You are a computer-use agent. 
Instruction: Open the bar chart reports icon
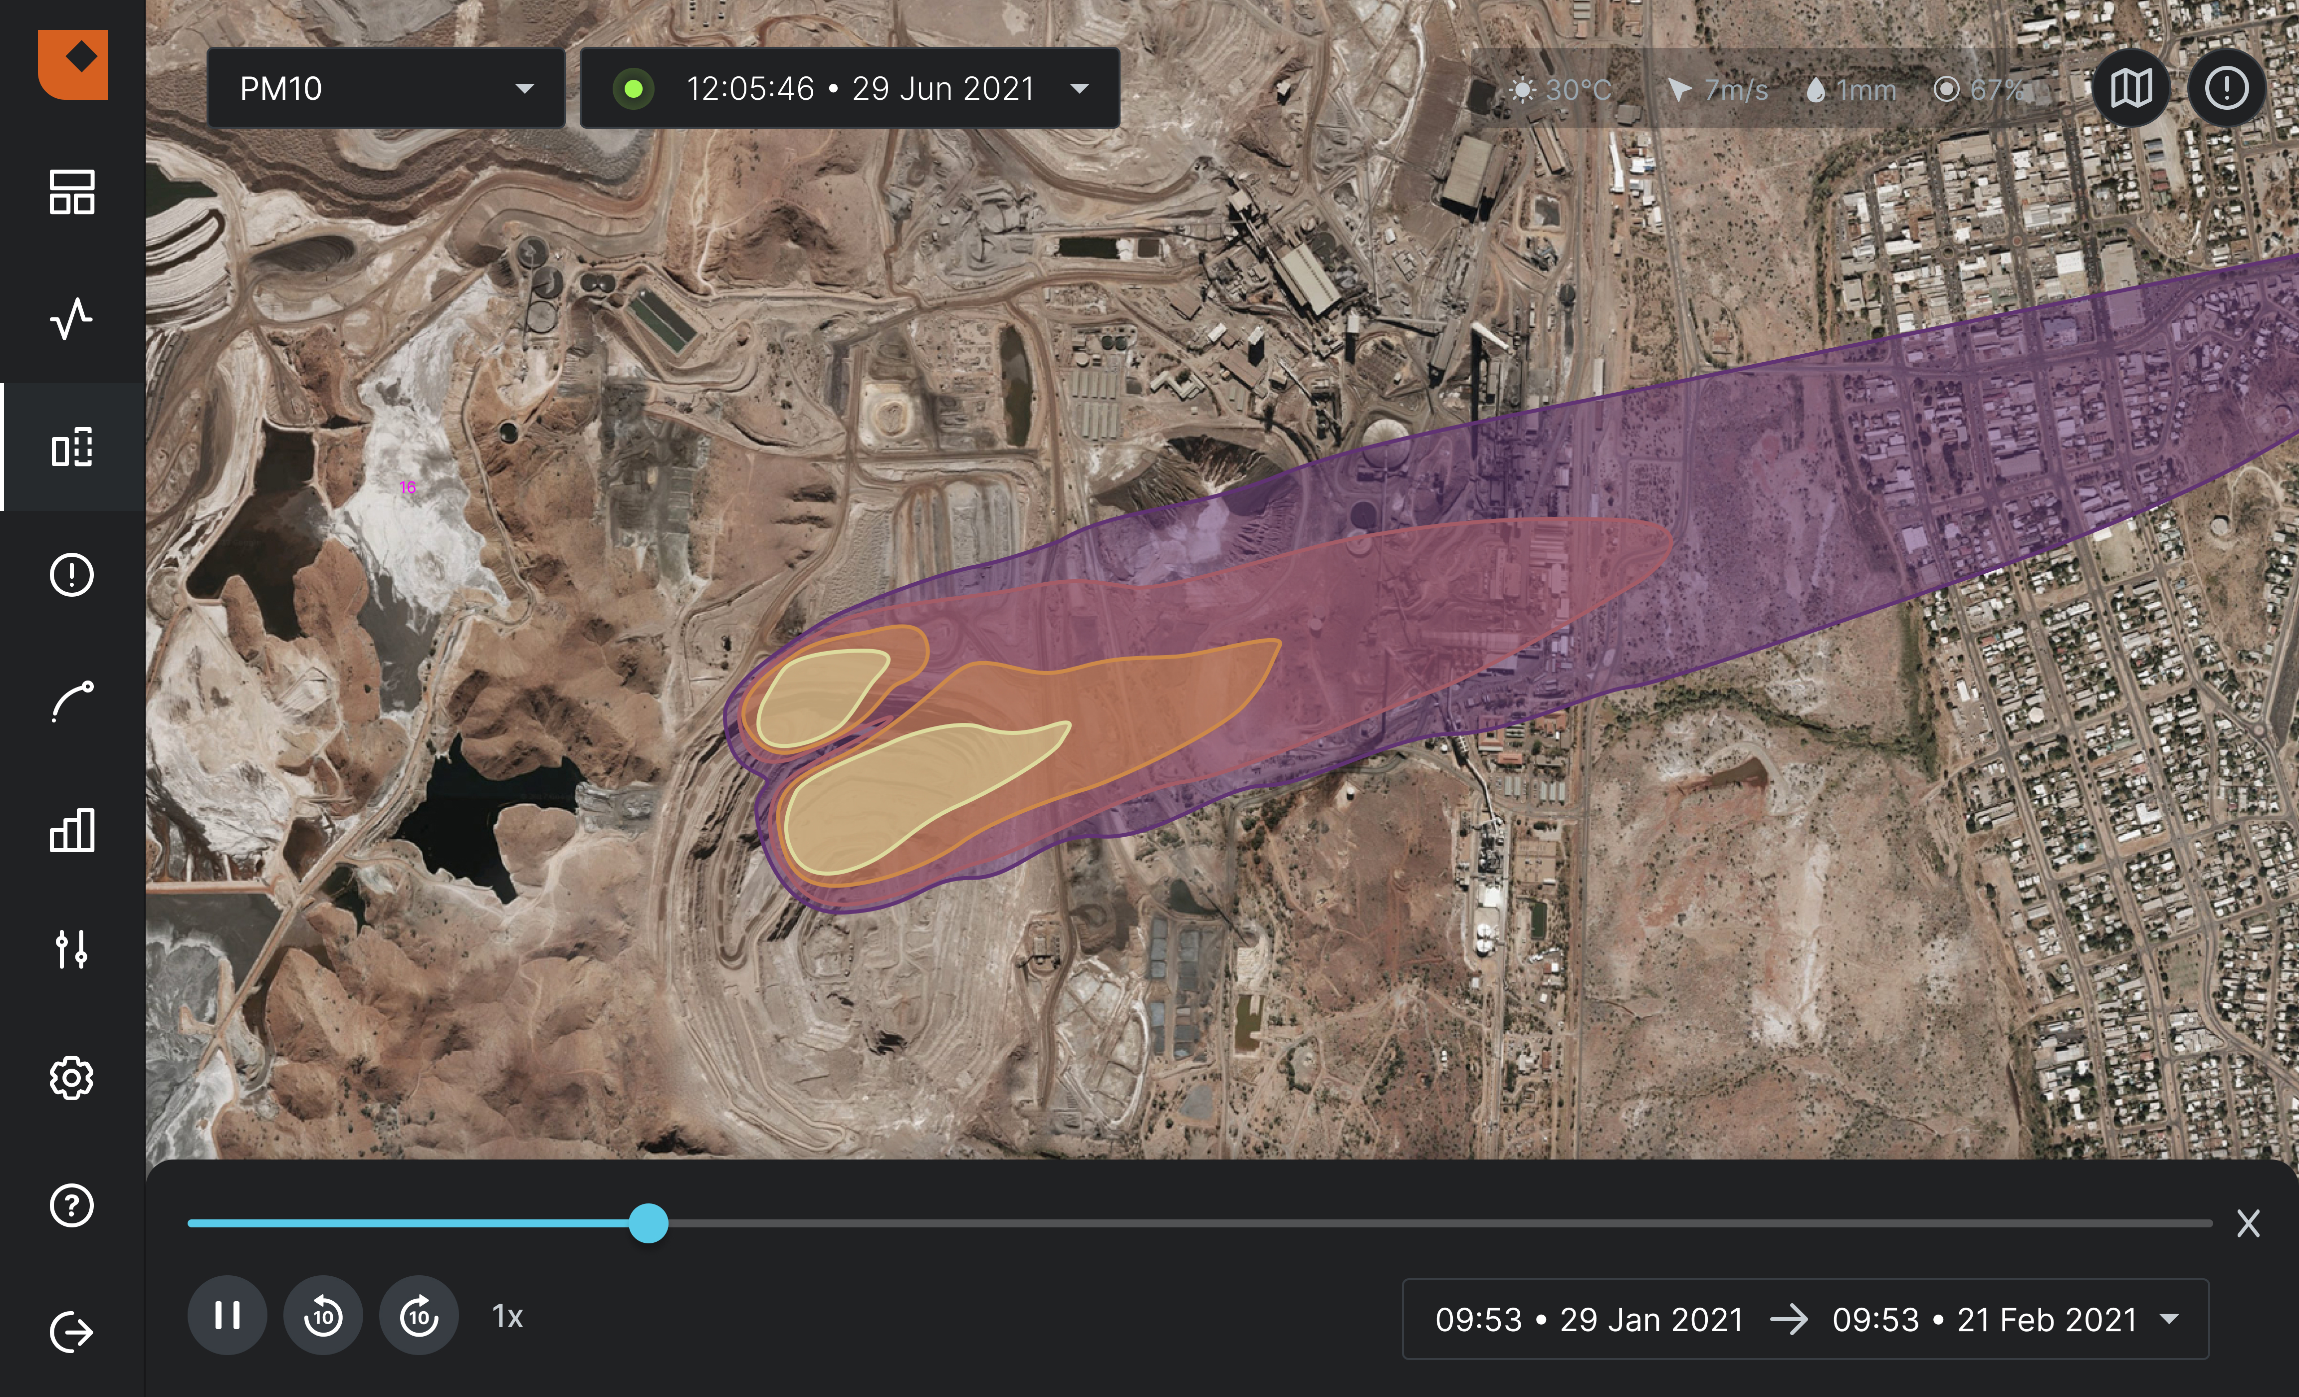click(72, 830)
